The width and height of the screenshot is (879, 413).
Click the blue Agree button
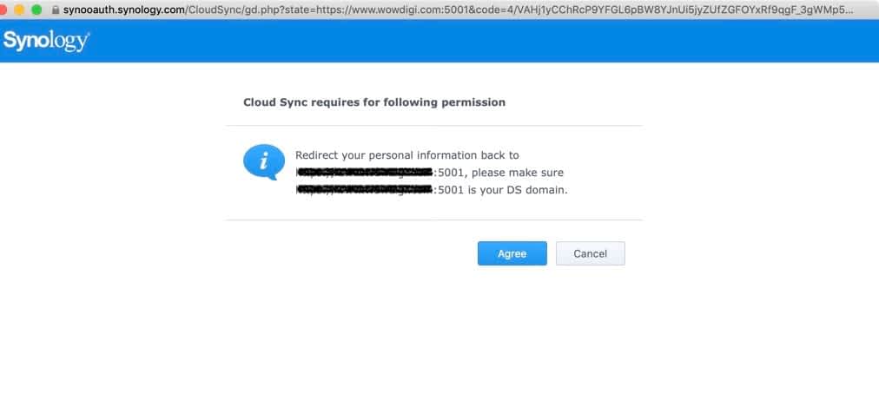pyautogui.click(x=512, y=253)
